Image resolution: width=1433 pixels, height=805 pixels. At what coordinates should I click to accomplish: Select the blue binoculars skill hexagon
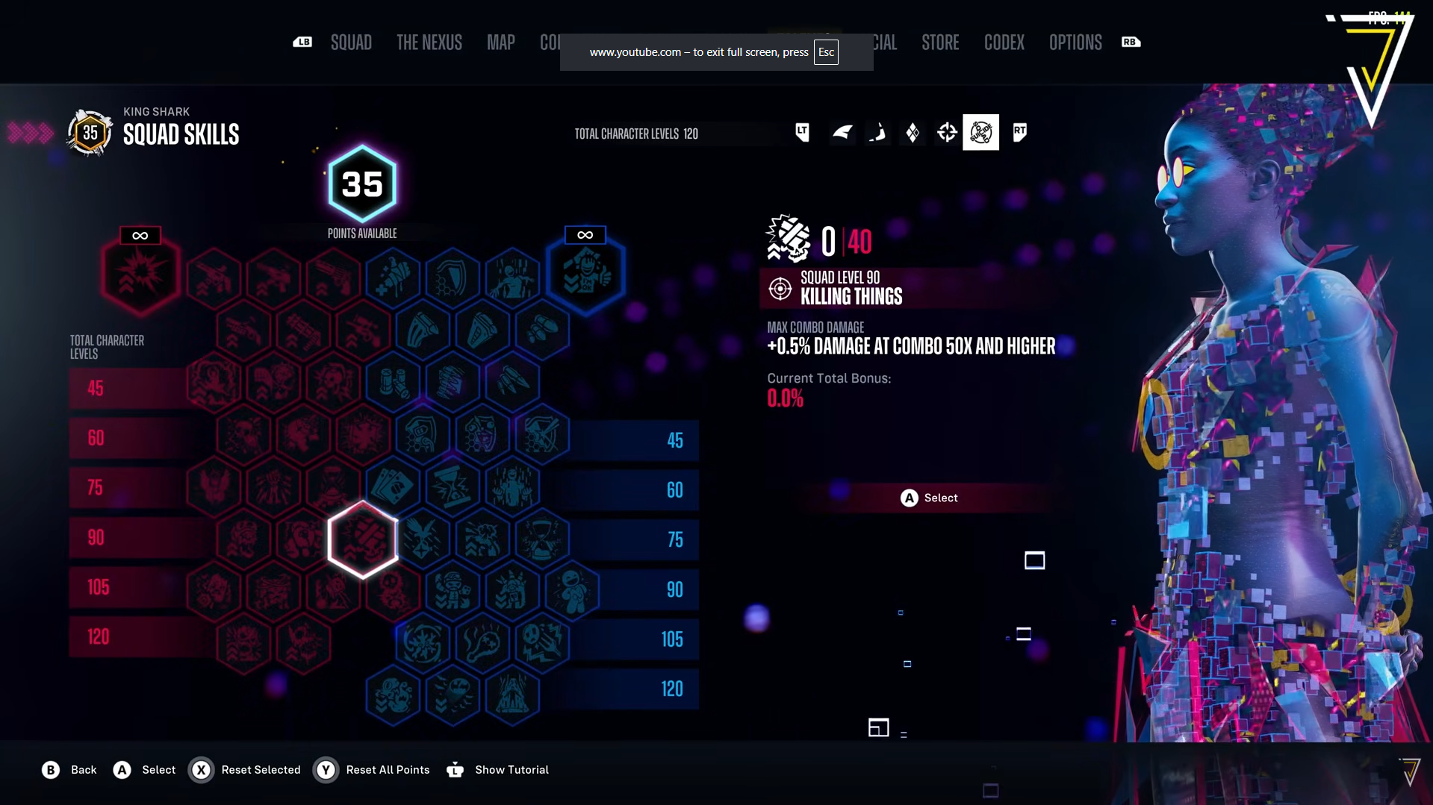point(393,383)
